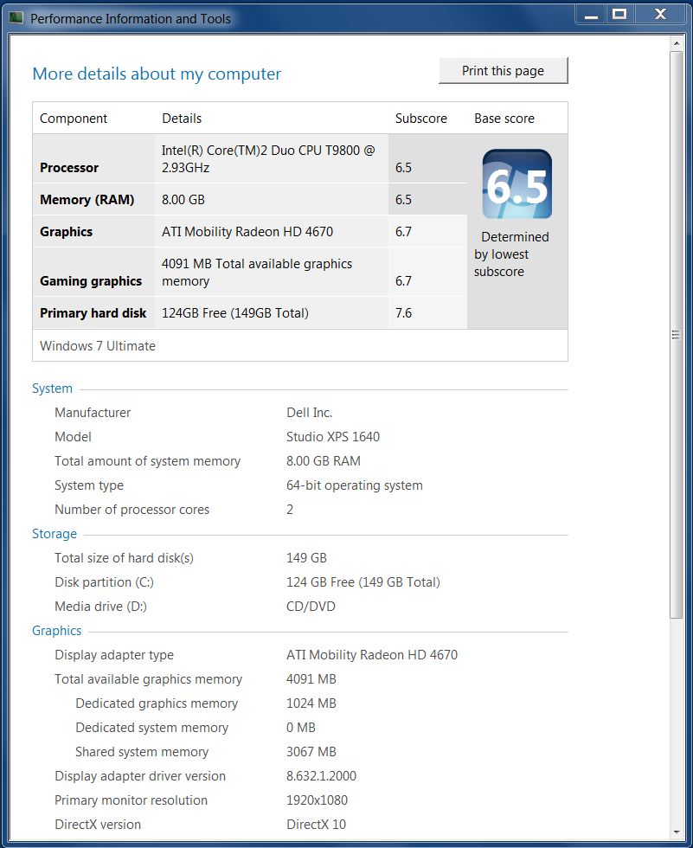Click the 1024 MB value
Viewport: 693px width, 848px height.
point(311,703)
